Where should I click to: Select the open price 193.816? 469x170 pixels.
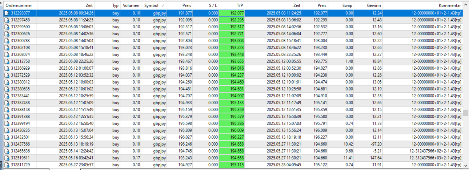185,68
